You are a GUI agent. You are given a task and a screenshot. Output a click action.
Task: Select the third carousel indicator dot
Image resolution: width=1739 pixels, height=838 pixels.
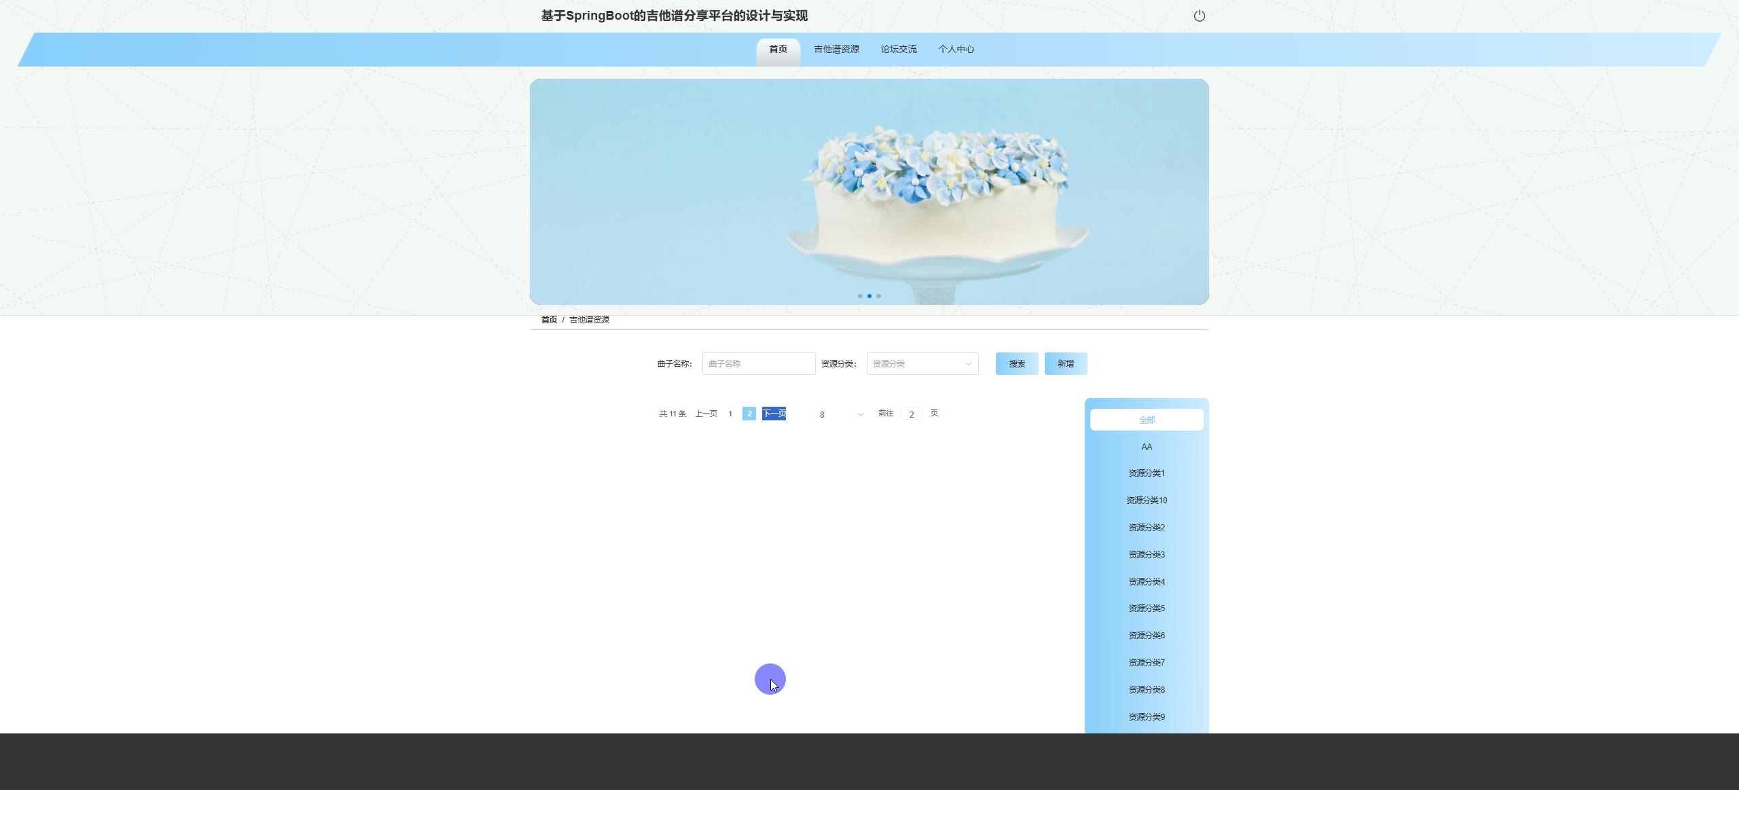point(878,296)
